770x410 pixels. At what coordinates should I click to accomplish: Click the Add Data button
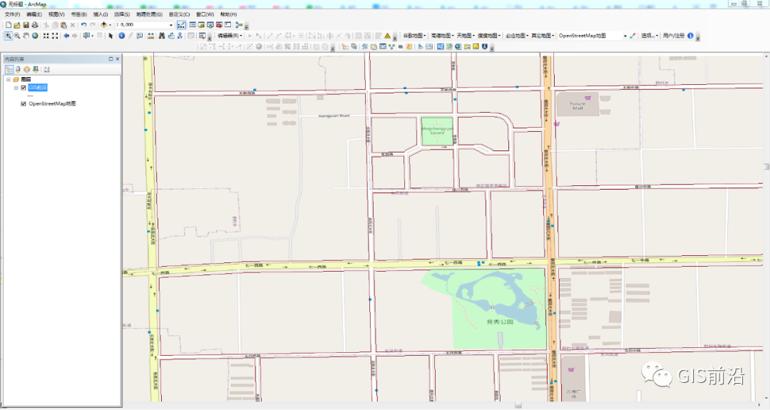point(103,24)
